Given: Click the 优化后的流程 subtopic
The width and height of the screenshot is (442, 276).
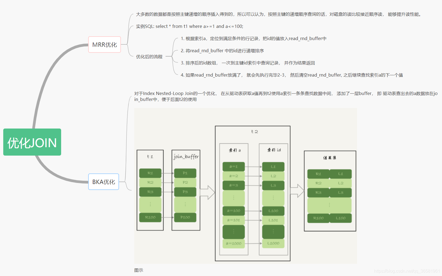Looking at the screenshot, I should 149,57.
